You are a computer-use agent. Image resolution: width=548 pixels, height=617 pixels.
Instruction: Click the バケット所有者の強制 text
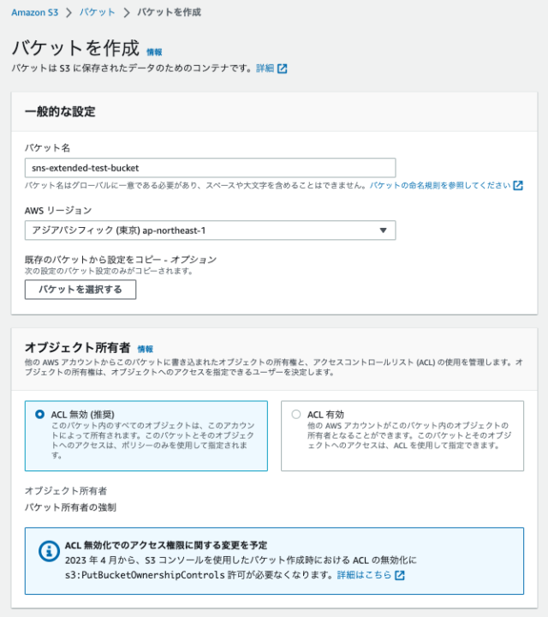click(x=70, y=507)
